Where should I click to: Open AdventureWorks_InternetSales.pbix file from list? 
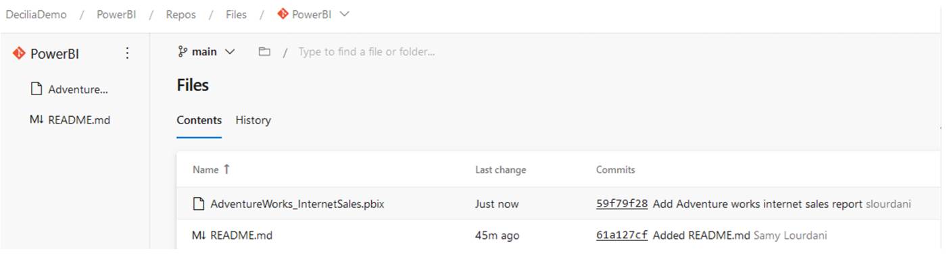(297, 203)
